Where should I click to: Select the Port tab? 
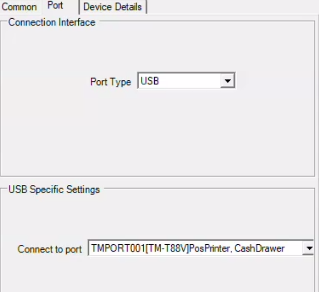(x=55, y=6)
